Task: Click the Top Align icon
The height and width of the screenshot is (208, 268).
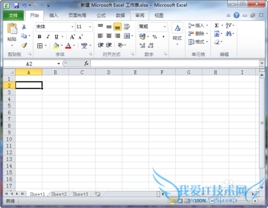Action: coord(100,26)
